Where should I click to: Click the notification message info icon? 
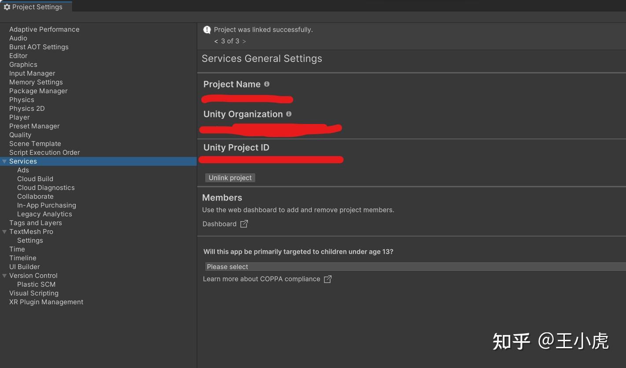point(207,30)
